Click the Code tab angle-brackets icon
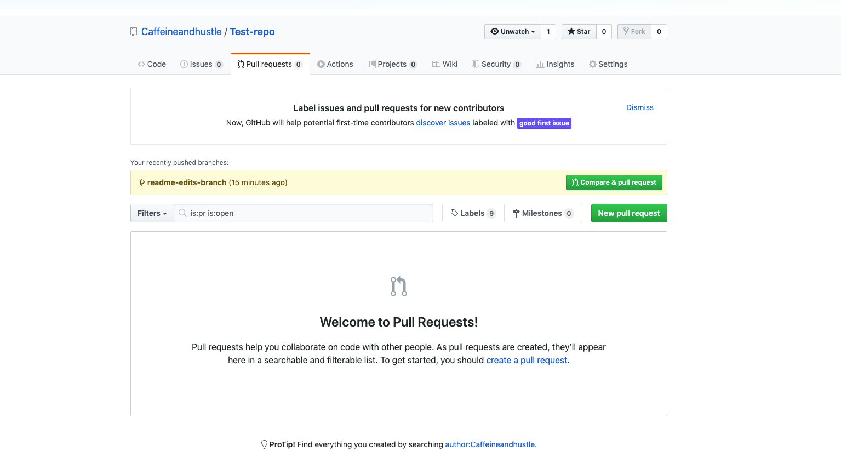The height and width of the screenshot is (474, 841). [x=141, y=64]
